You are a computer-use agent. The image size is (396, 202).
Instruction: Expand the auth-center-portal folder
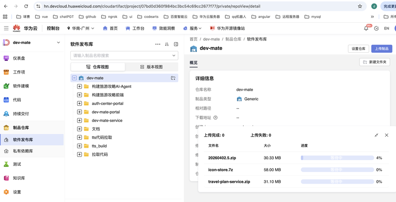click(x=79, y=104)
